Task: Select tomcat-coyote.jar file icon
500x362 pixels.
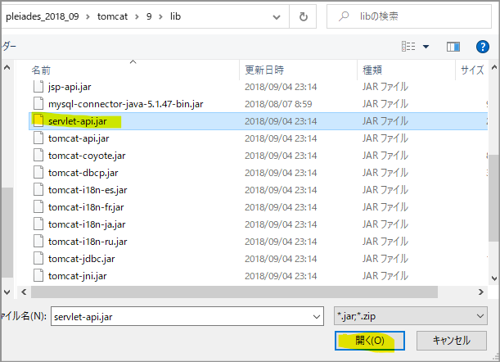Action: [38, 156]
